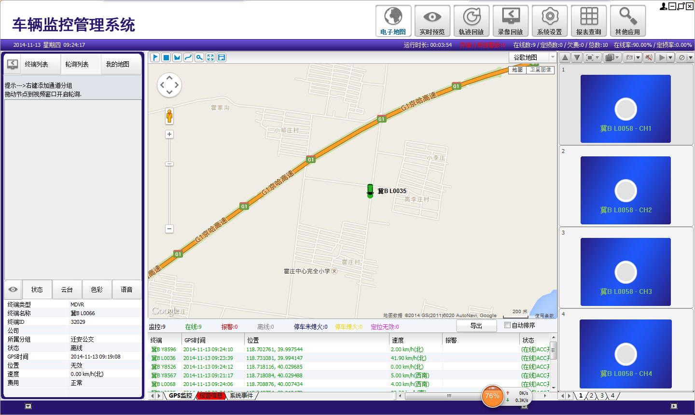Enable the 自动排序 auto sort checkbox

click(x=507, y=325)
